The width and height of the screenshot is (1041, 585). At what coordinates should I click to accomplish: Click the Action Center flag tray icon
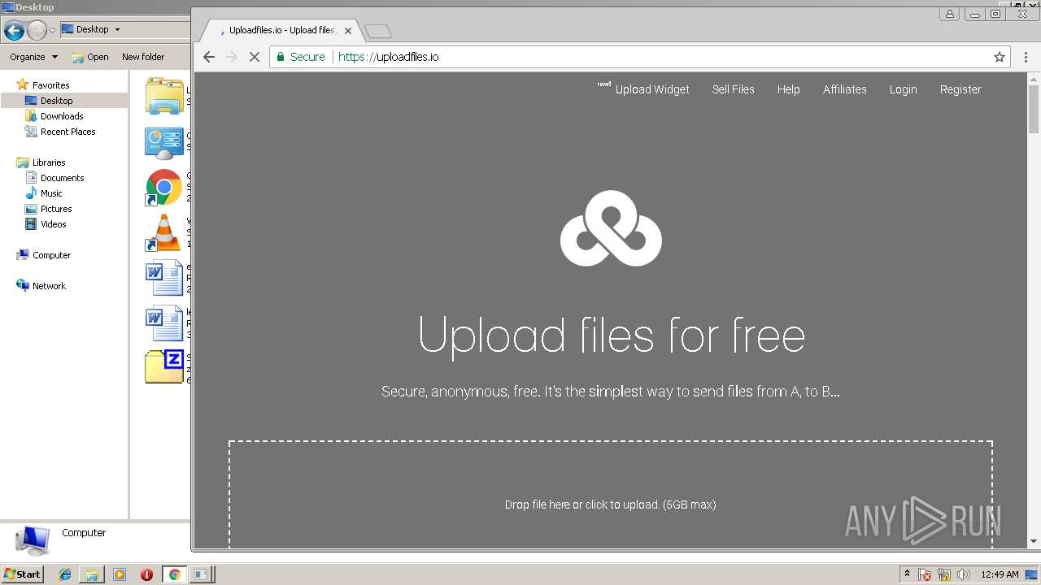926,574
